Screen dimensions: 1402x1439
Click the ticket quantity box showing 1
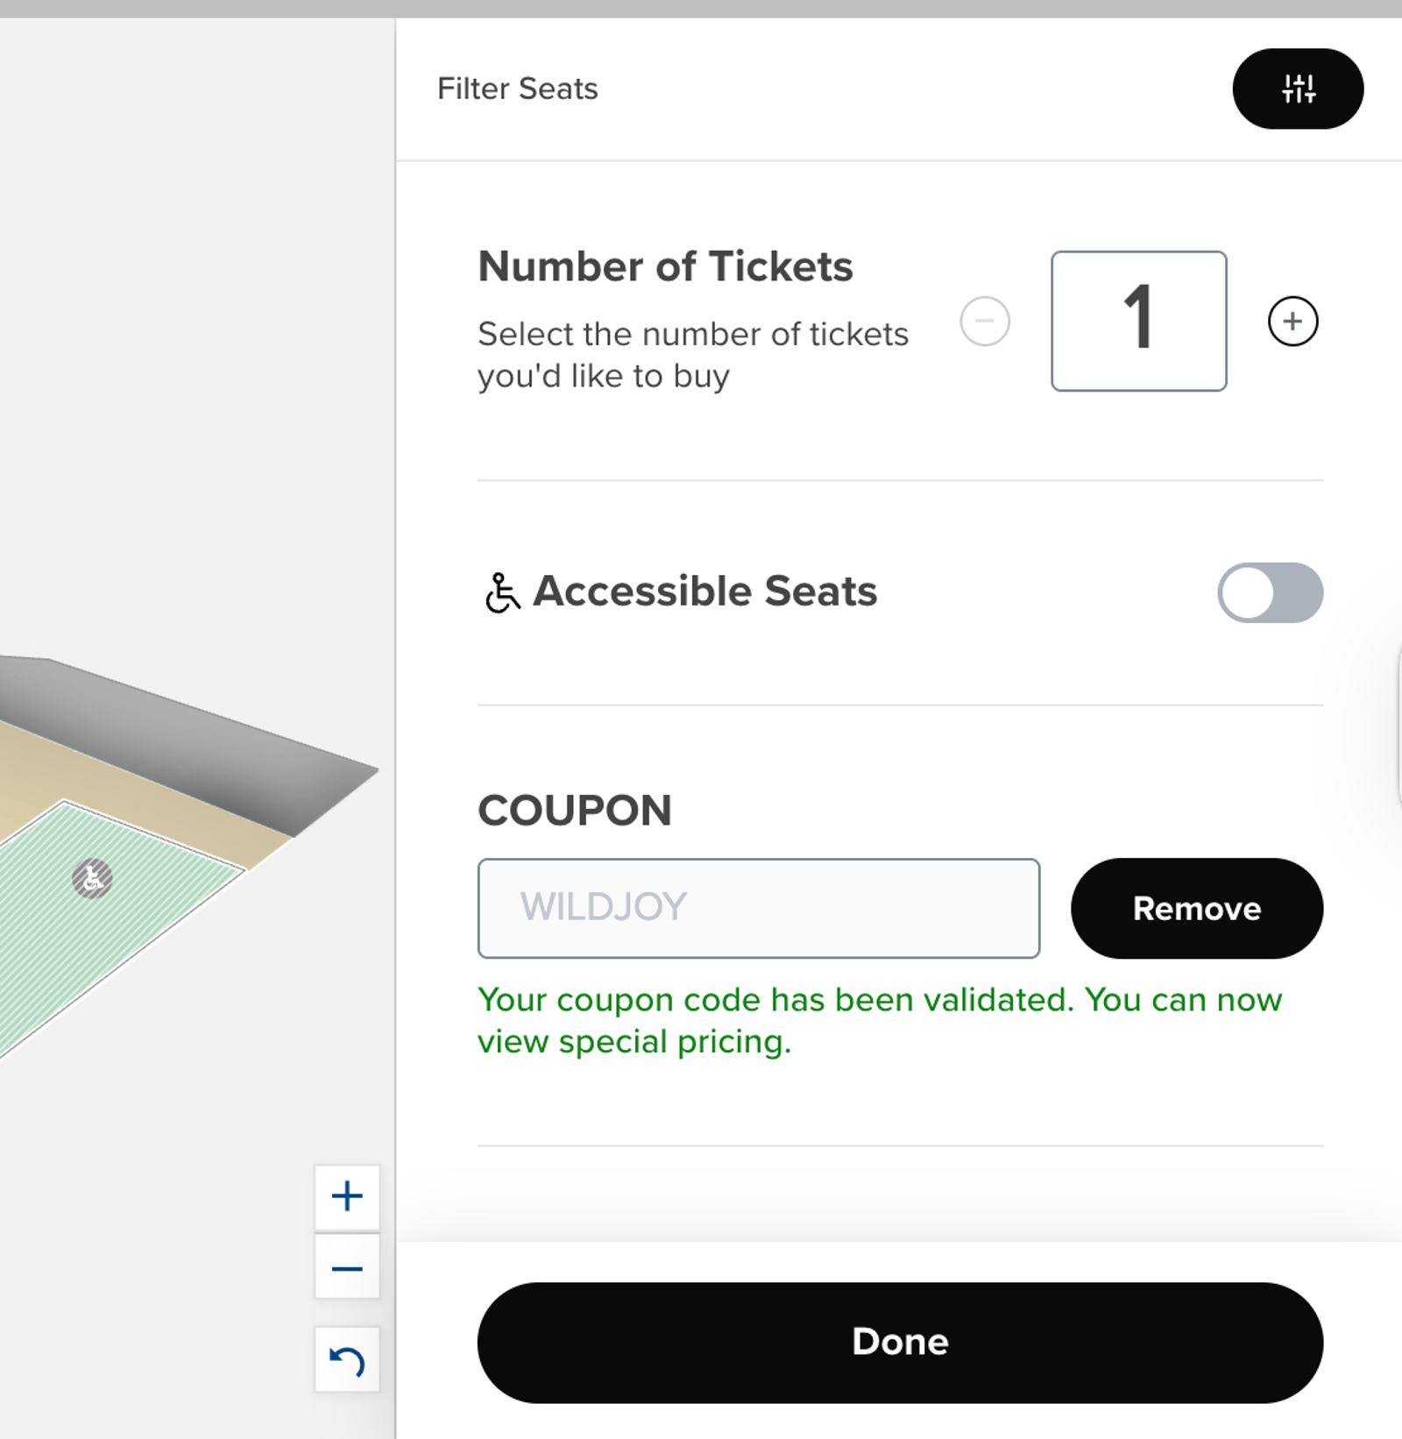click(1138, 321)
